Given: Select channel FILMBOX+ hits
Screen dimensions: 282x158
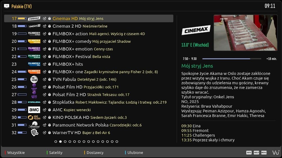Looking at the screenshot, I should pos(89,64).
